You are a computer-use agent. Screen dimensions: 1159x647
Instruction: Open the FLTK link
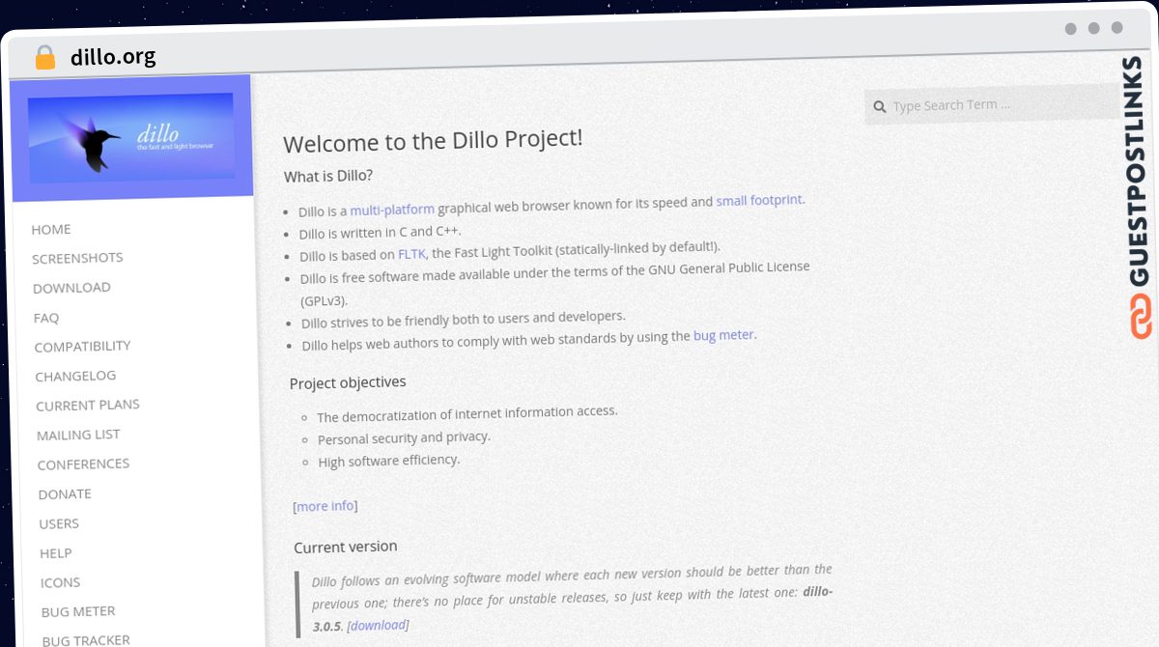click(412, 255)
